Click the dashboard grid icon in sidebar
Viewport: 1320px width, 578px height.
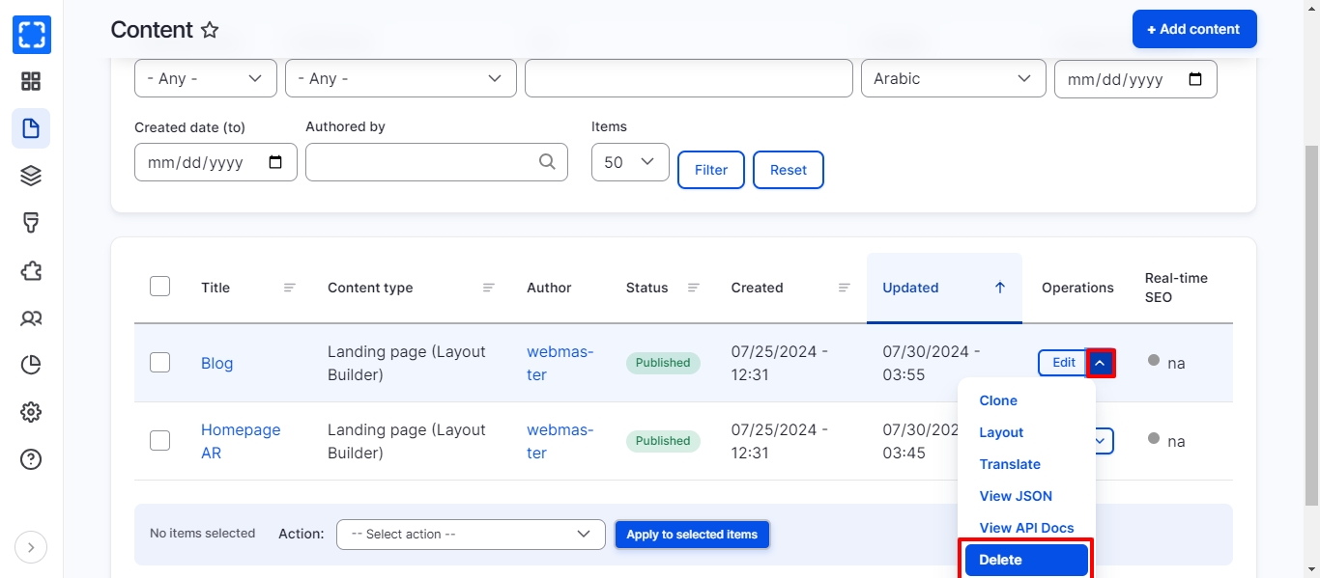31,81
